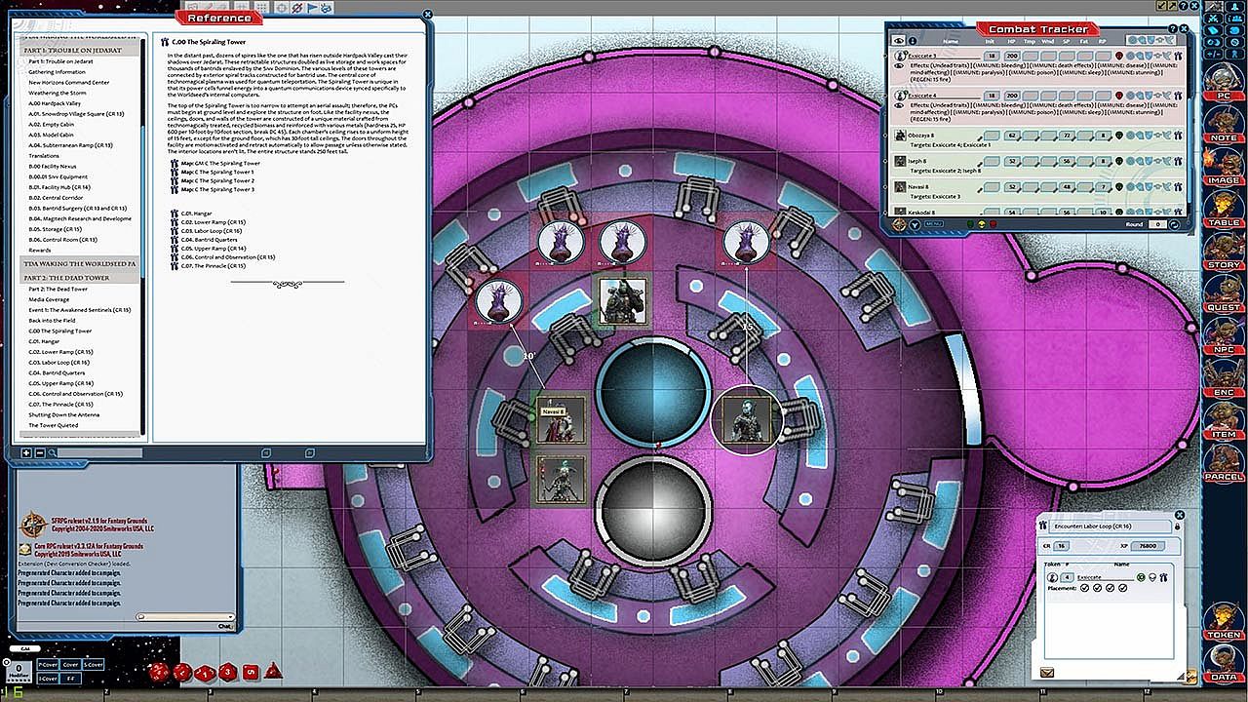Collapse Part 1: Trouble on Jedarat header
The image size is (1248, 702).
81,51
